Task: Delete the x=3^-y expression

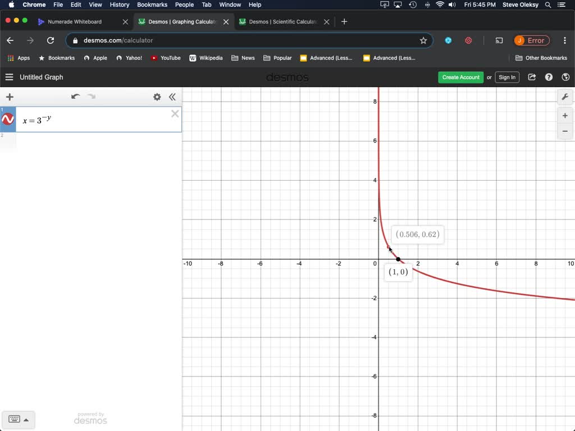Action: 175,113
